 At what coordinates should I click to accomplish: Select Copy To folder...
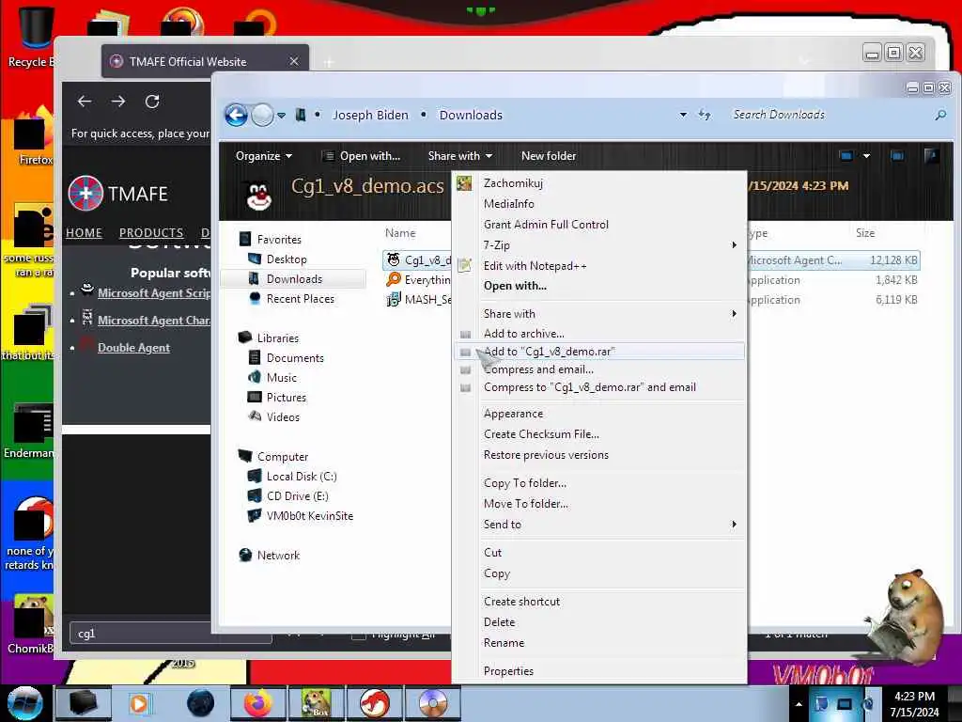[x=599, y=483]
